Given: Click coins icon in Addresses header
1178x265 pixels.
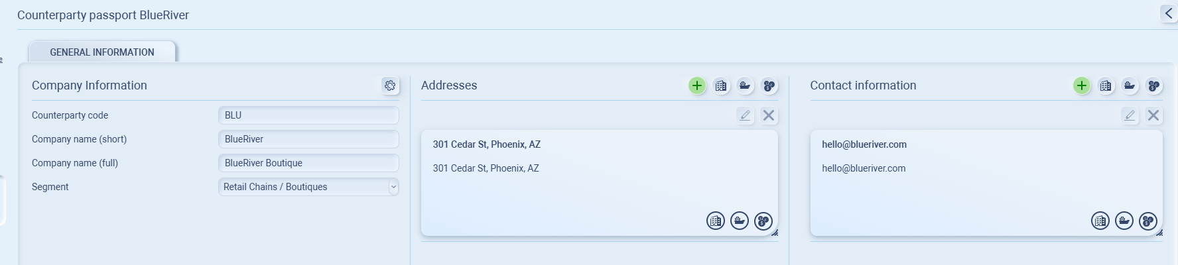Looking at the screenshot, I should [x=769, y=85].
